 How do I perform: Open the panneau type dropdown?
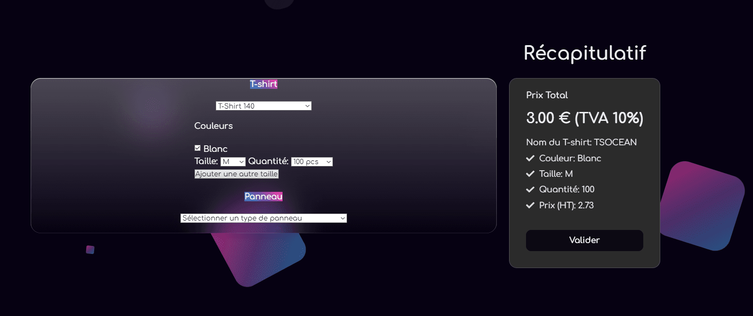[x=264, y=218]
